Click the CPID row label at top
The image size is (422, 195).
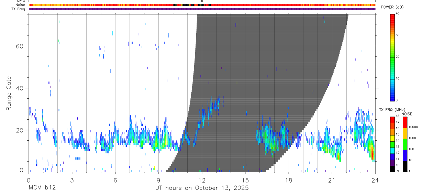pyautogui.click(x=21, y=1)
